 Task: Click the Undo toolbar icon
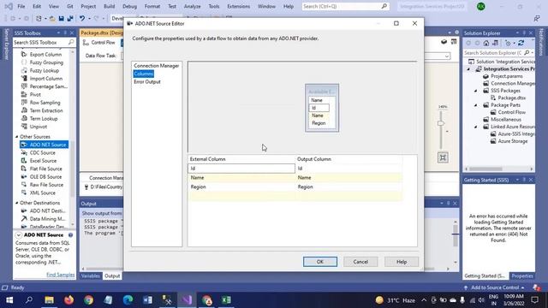[x=82, y=19]
